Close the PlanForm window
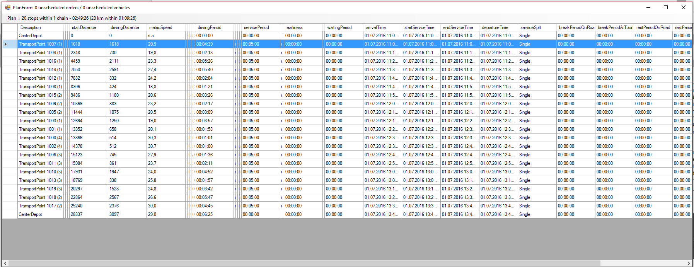694x267 pixels. click(683, 7)
